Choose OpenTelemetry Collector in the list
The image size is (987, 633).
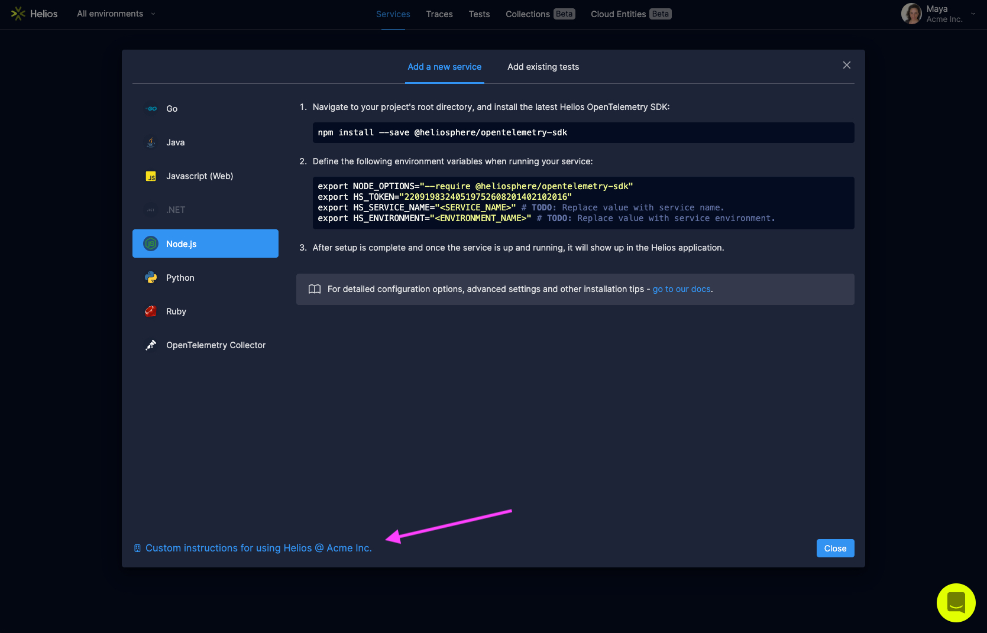click(x=205, y=345)
